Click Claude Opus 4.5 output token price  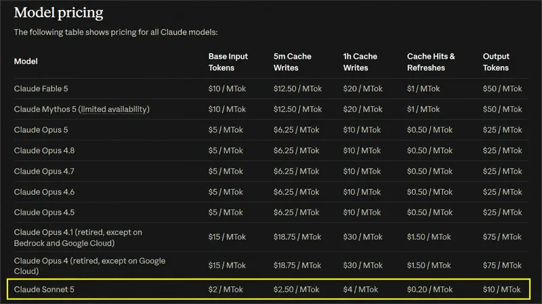502,212
